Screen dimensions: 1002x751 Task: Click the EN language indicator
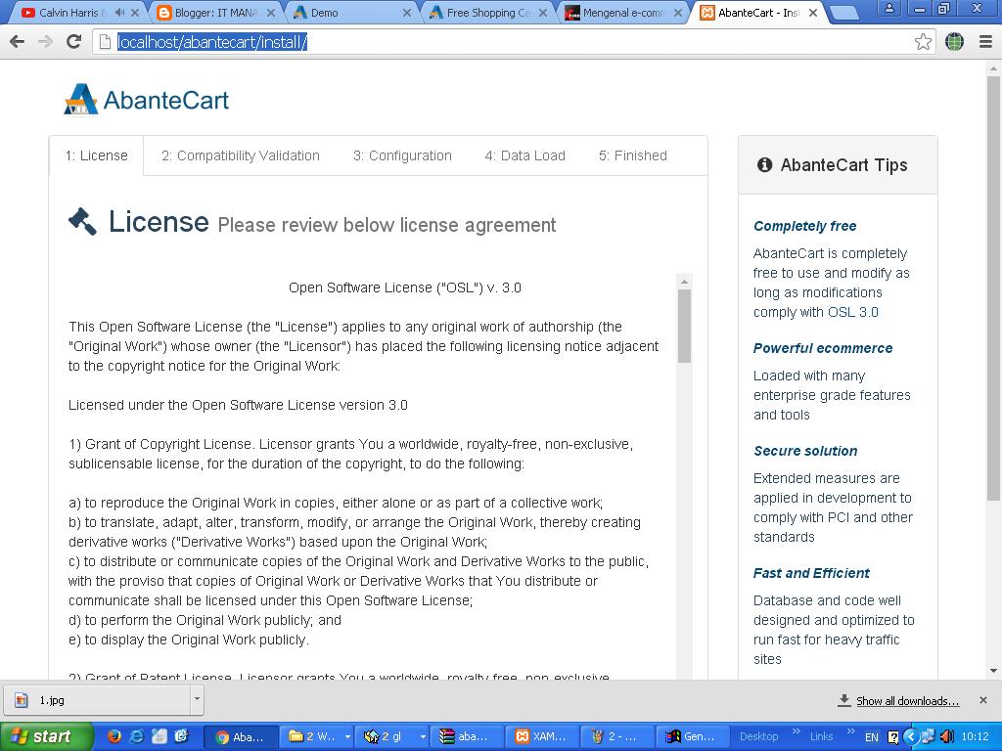click(x=872, y=737)
